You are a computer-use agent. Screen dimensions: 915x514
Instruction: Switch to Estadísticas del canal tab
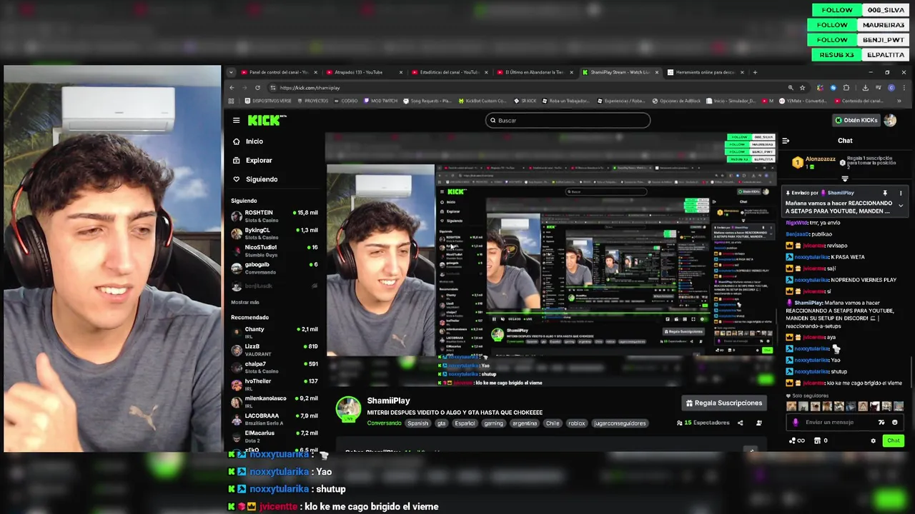click(450, 72)
